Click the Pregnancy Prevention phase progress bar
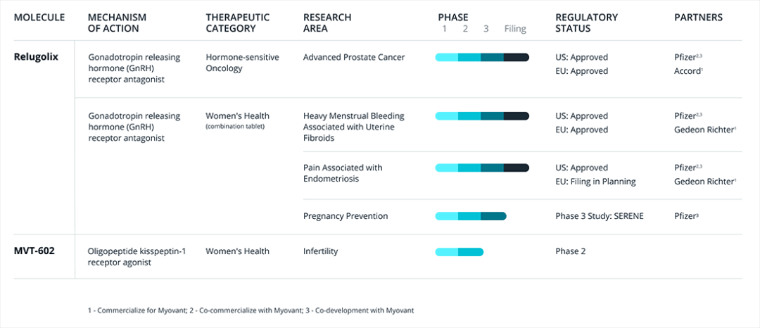 [471, 216]
